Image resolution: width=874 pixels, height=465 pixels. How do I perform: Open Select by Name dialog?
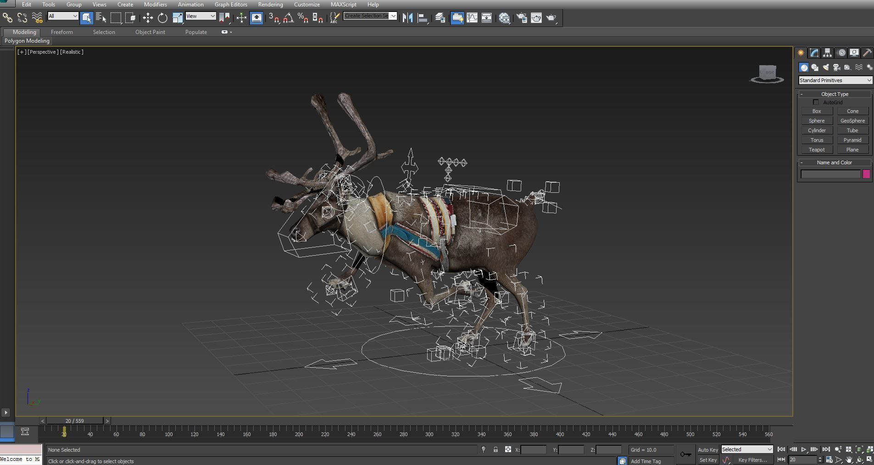pos(101,18)
